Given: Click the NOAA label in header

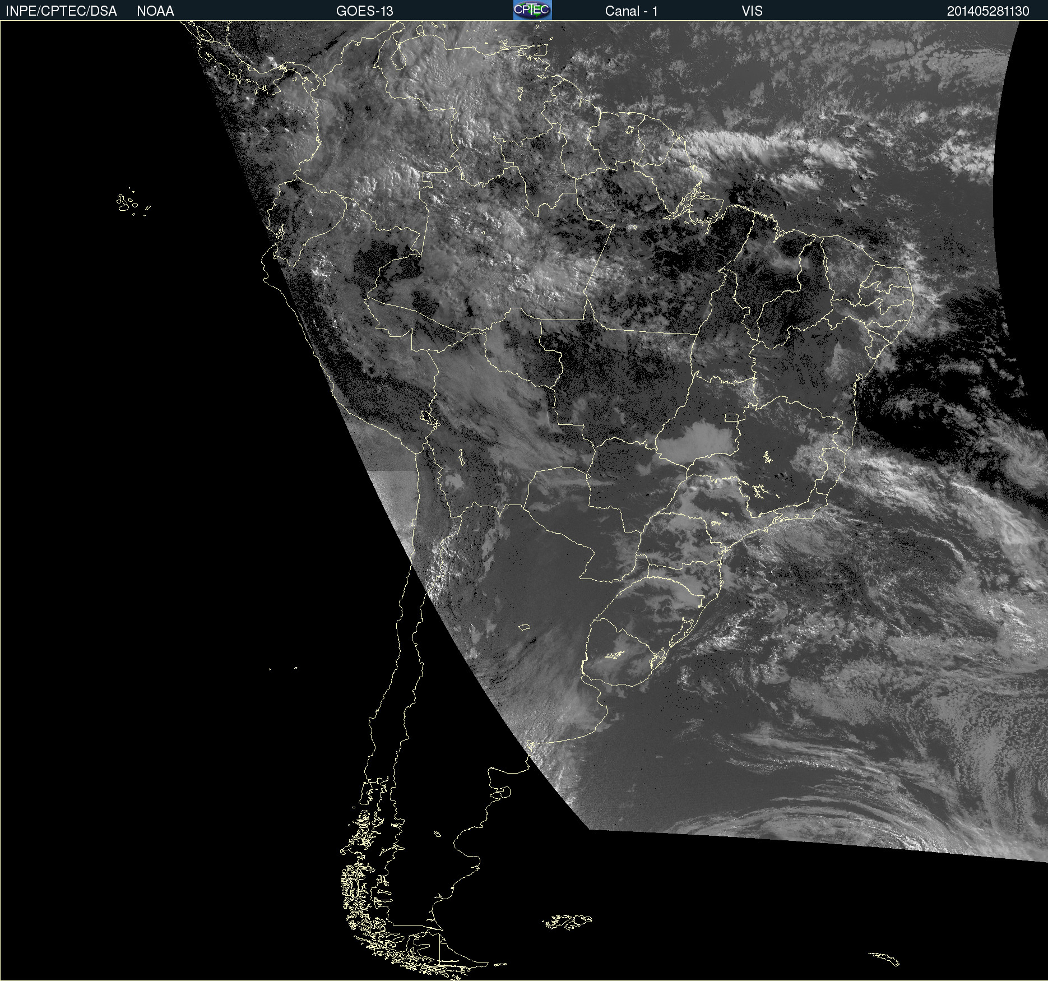Looking at the screenshot, I should (x=155, y=11).
